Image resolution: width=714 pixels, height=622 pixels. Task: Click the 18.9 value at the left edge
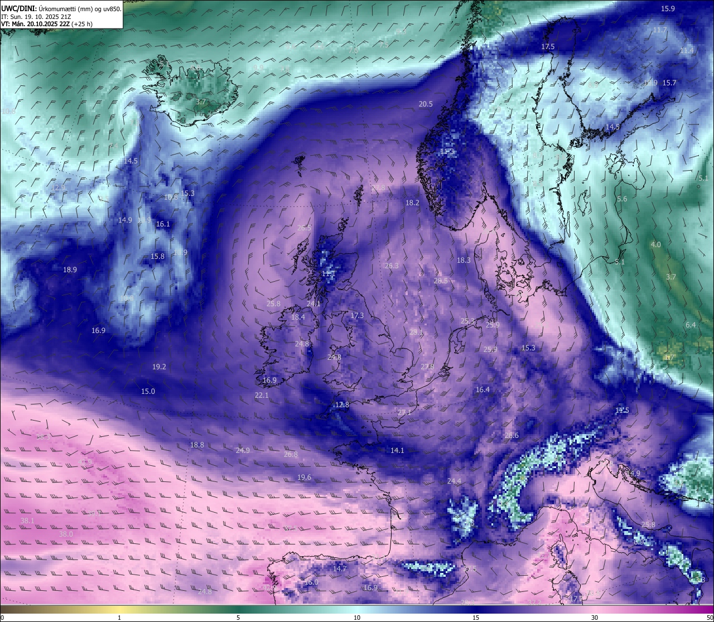click(70, 270)
